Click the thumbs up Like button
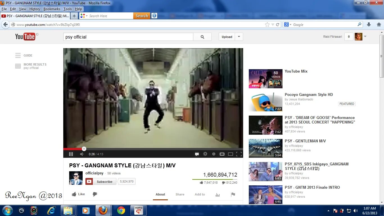Viewport: 384px width, 216px height. coord(78,194)
